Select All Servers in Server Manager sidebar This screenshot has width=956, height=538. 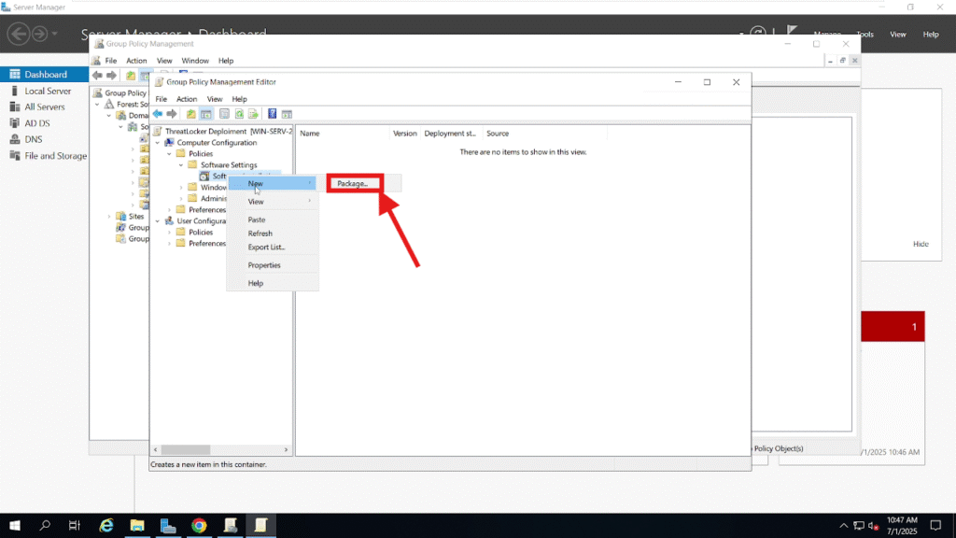coord(44,106)
